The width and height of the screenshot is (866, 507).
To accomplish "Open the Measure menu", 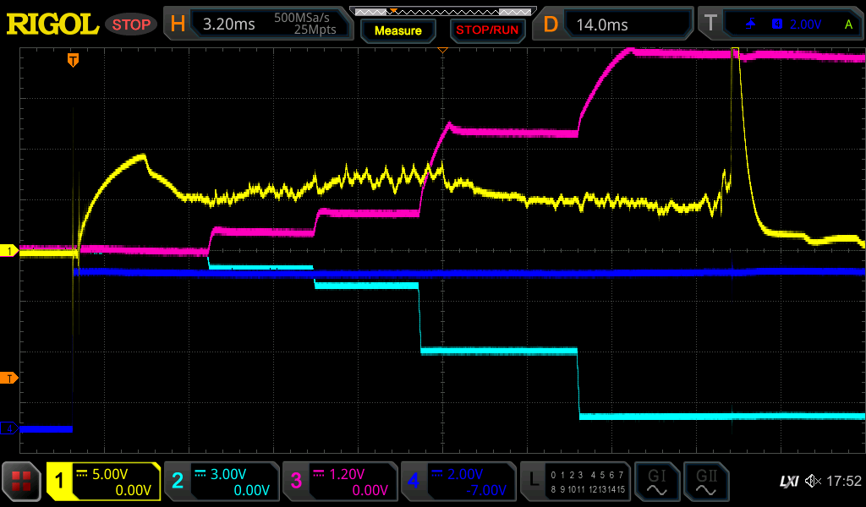I will point(397,30).
